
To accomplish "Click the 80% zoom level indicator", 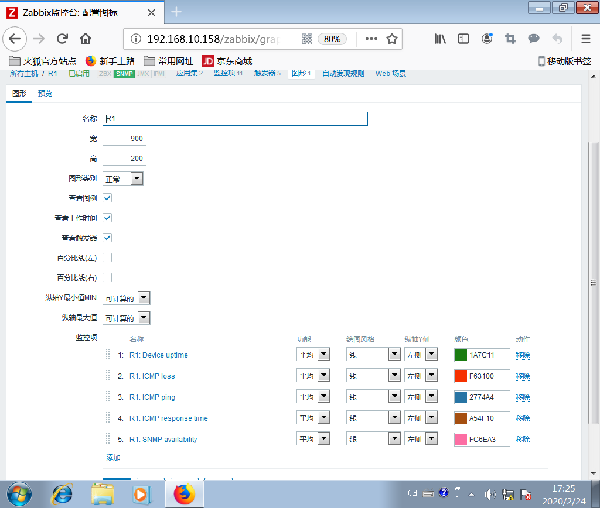I will click(332, 39).
